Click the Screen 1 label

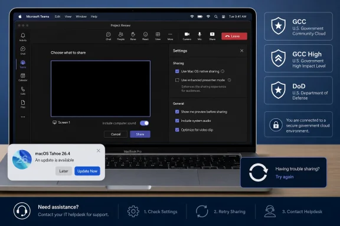point(64,122)
